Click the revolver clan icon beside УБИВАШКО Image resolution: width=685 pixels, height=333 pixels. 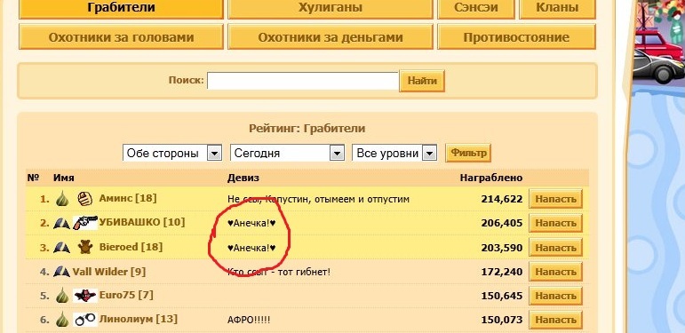pyautogui.click(x=84, y=223)
